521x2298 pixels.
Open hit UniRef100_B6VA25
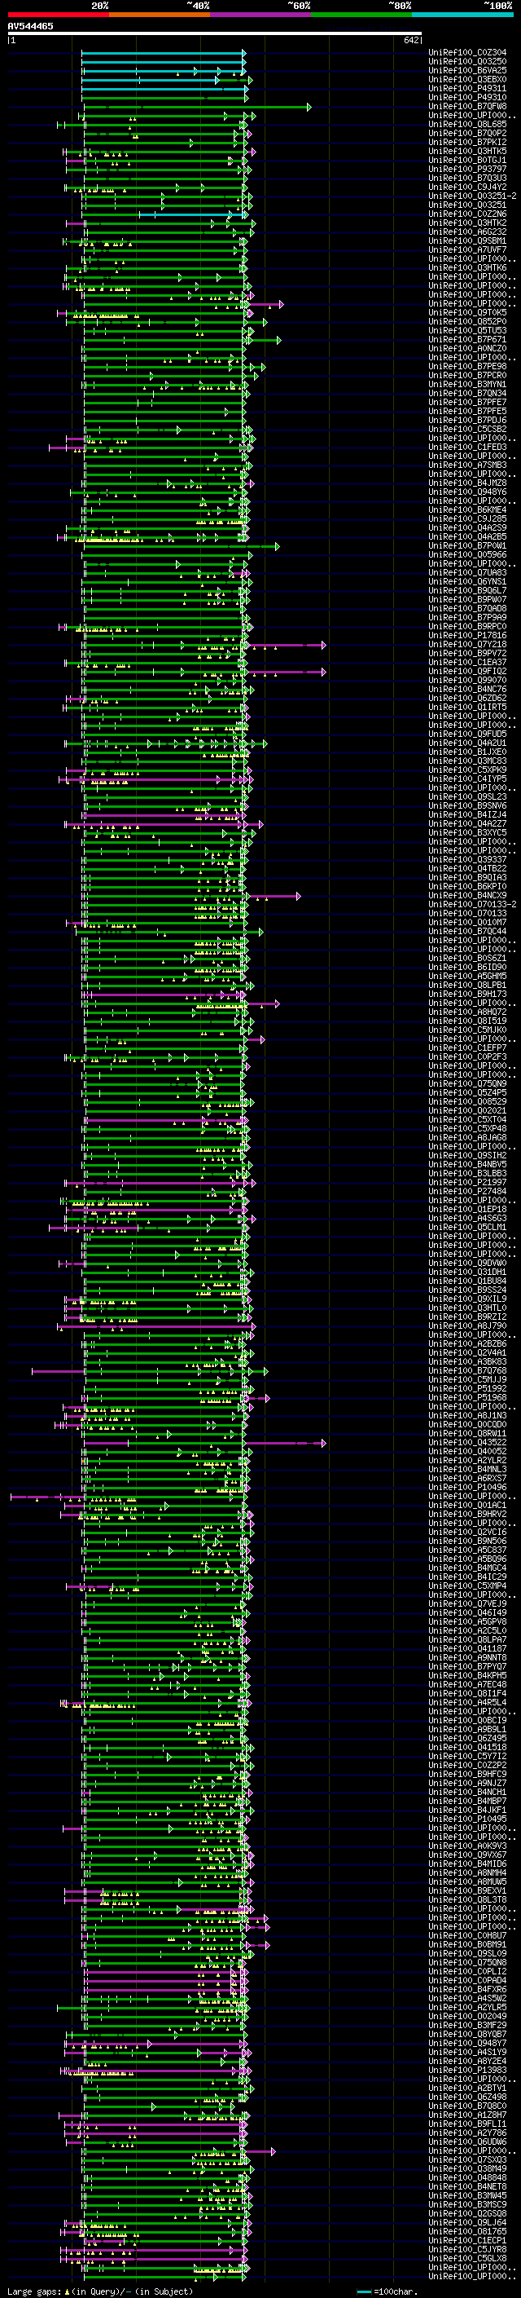pos(467,70)
